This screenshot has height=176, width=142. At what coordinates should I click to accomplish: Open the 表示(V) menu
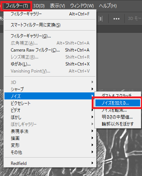pyautogui.click(x=57, y=6)
